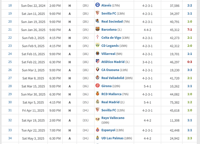Click the Real Madrid crest icon
Screen dimensions: 200x144
[97, 102]
